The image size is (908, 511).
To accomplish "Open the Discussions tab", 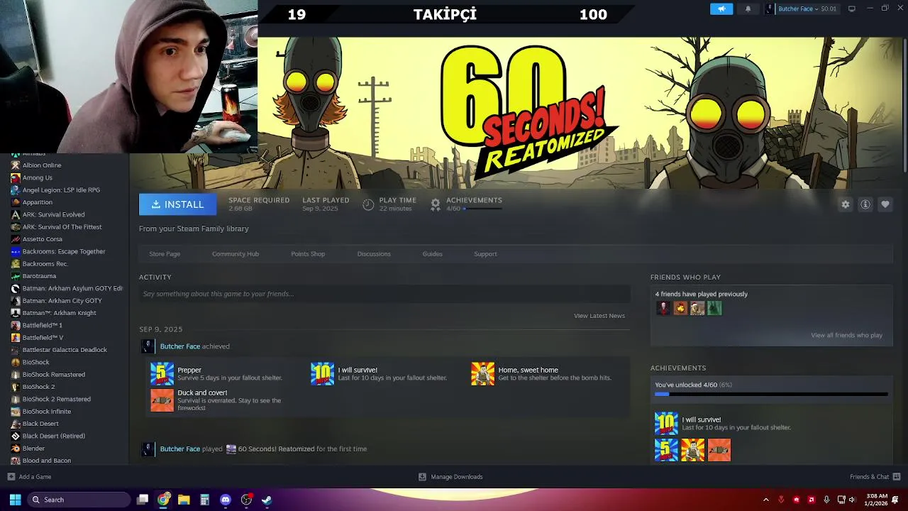I will coord(374,254).
